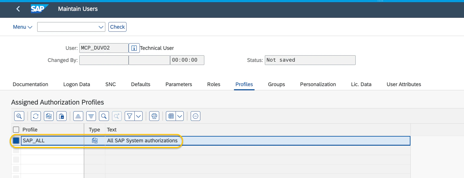Viewport: 464px width, 178px height.
Task: Switch to the Roles tab
Action: pyautogui.click(x=214, y=84)
